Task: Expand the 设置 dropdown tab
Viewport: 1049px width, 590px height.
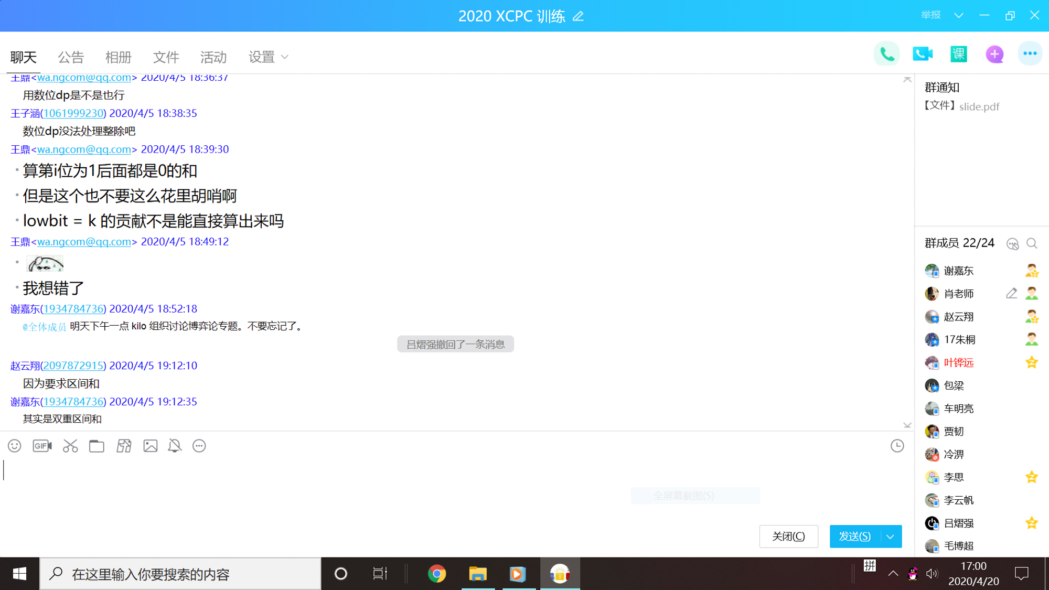Action: [x=269, y=57]
